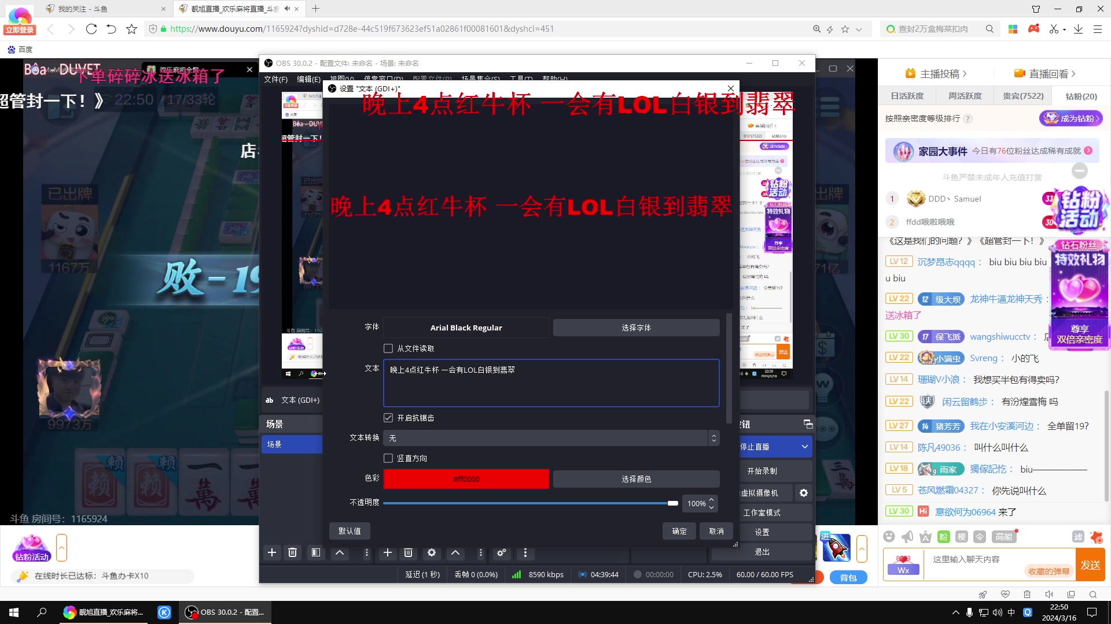Open audio mixer advanced settings gears icon
Viewport: 1111px width, 624px height.
(x=502, y=553)
